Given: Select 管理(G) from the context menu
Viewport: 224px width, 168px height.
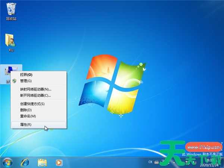Looking at the screenshot, I should coord(26,81).
